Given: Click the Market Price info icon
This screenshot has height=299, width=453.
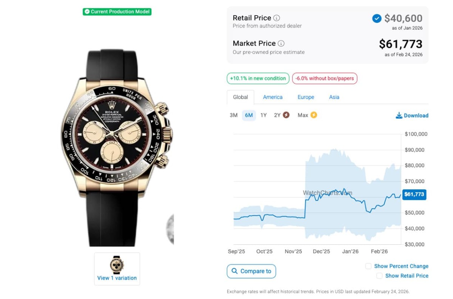Looking at the screenshot, I should pyautogui.click(x=281, y=43).
